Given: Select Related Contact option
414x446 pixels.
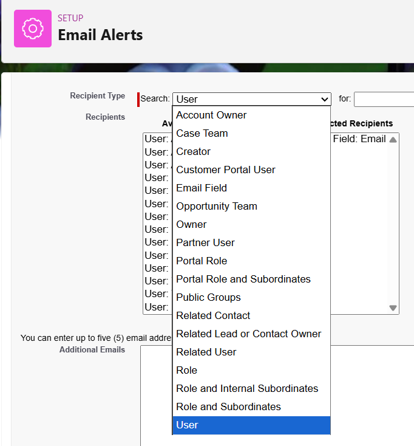Looking at the screenshot, I should click(213, 315).
